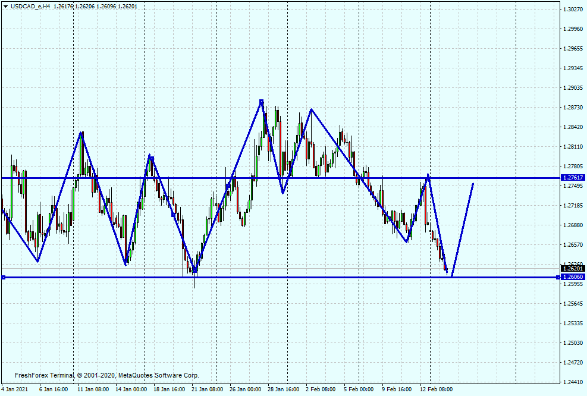This screenshot has width=587, height=396.
Task: Select the 1.27617 horizontal line price tag
Action: click(x=573, y=178)
